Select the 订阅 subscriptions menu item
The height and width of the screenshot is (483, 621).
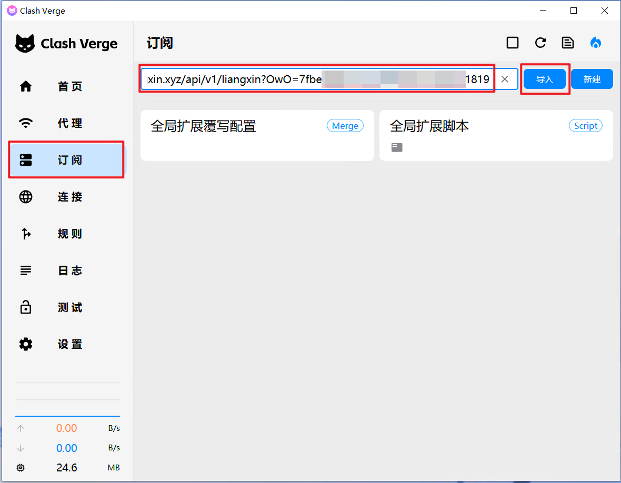[x=66, y=160]
